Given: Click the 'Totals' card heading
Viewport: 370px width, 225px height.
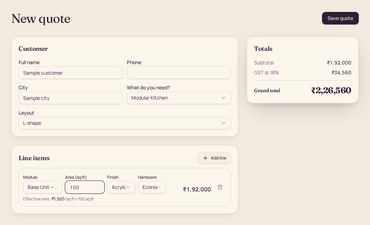Looking at the screenshot, I should [263, 49].
